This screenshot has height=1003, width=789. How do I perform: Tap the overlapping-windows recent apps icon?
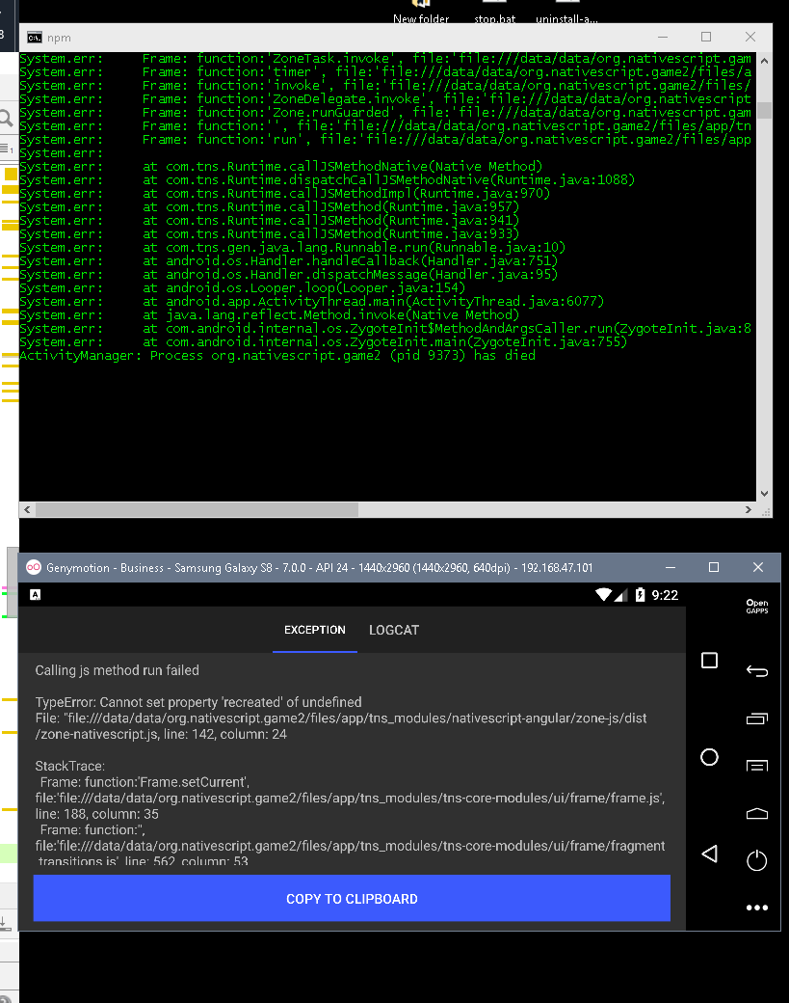click(757, 718)
